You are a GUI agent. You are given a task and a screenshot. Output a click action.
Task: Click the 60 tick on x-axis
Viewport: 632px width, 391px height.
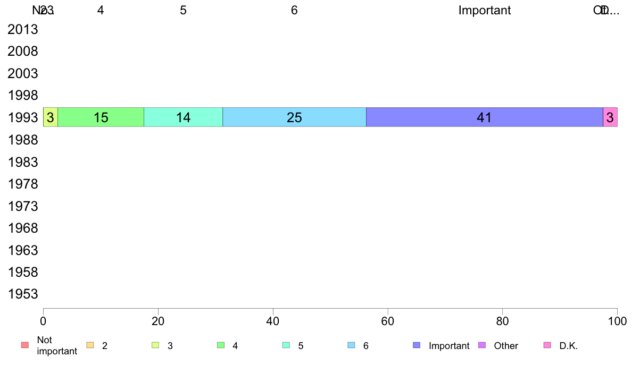coord(388,321)
